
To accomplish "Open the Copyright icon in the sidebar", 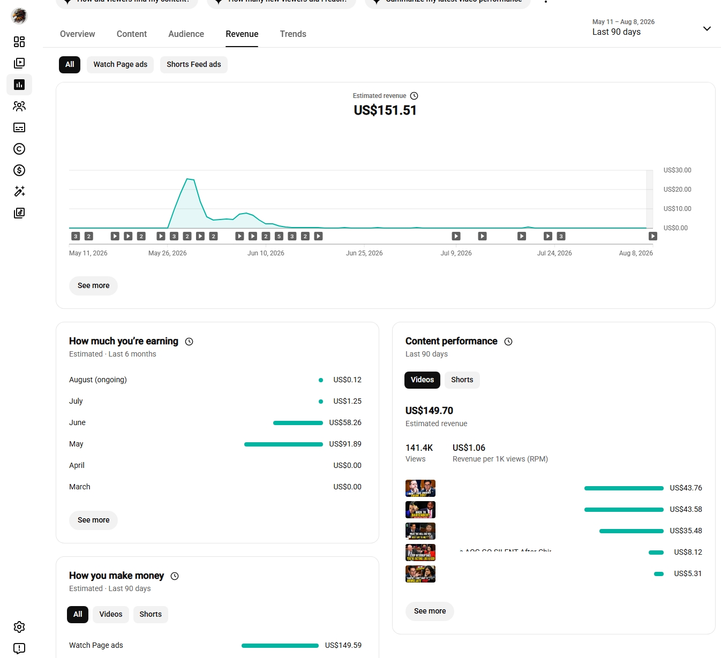I will pos(19,149).
